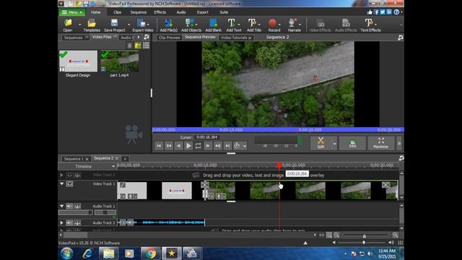Show more bin tabs with the arrow

[139, 37]
